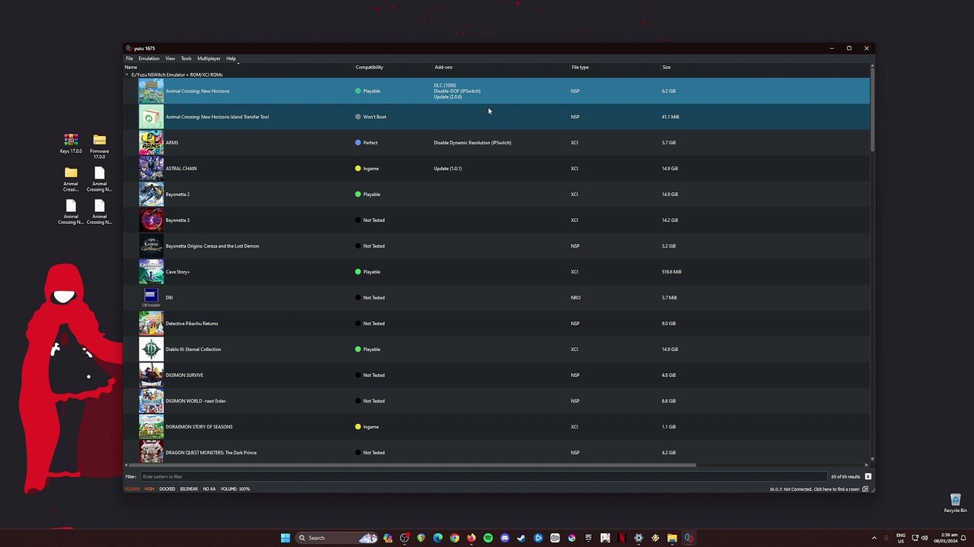Viewport: 974px width, 547px height.
Task: Select the Diablo III: Eternal Collection icon
Action: [x=151, y=349]
